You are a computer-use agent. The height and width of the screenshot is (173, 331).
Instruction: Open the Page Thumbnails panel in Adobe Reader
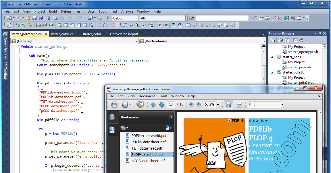[112, 117]
